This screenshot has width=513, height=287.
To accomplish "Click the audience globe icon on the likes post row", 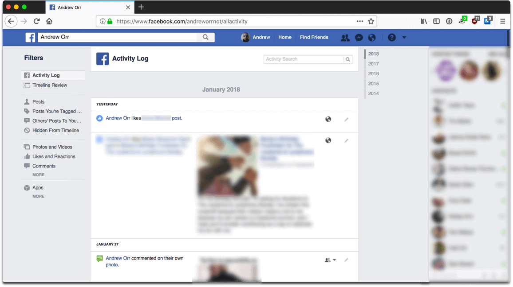I will point(328,119).
